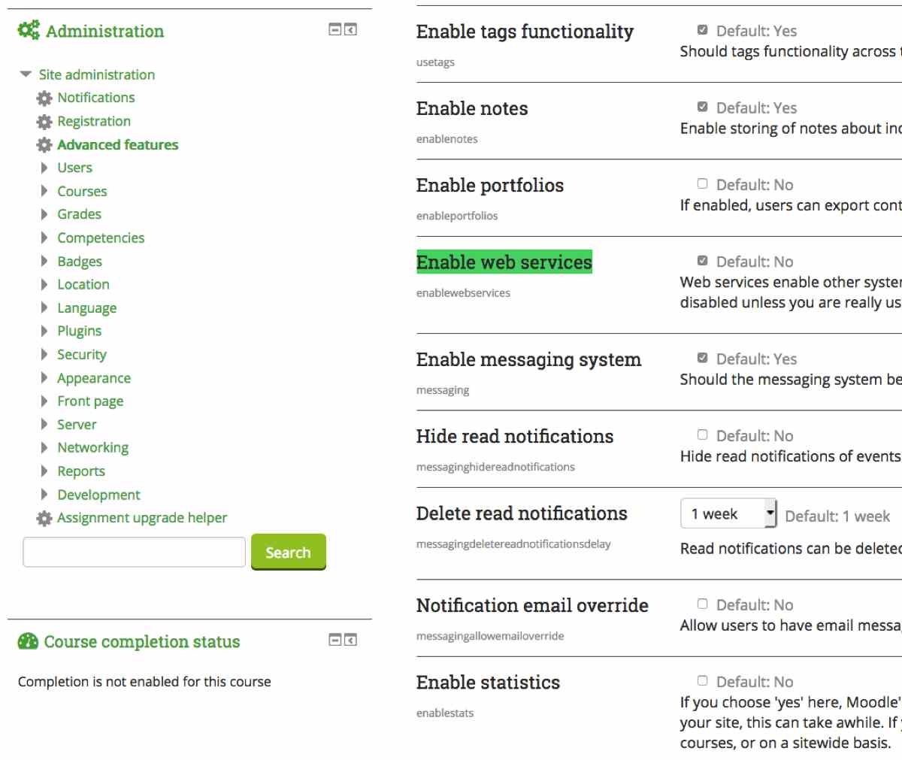Viewport: 902px width, 760px height.
Task: Dock the Administration block
Action: [x=350, y=30]
